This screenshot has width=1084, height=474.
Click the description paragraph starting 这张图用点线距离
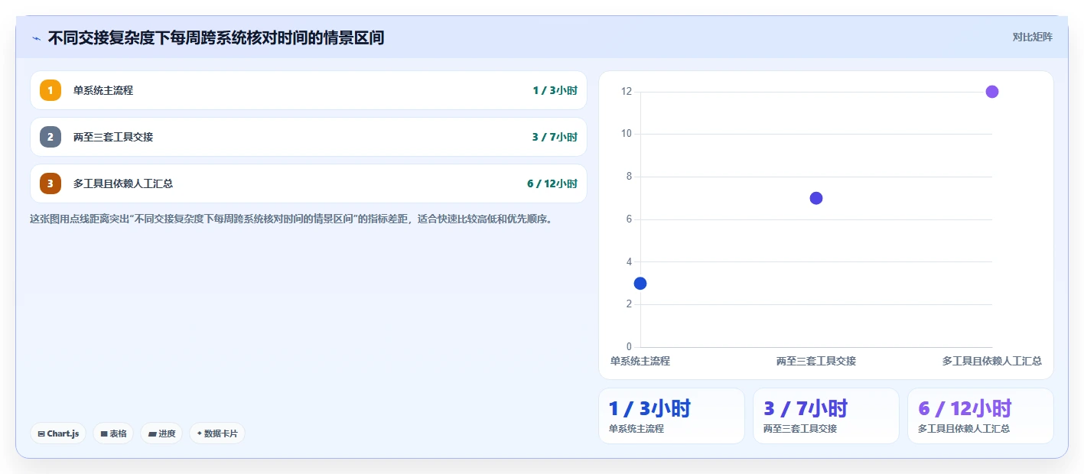click(291, 219)
